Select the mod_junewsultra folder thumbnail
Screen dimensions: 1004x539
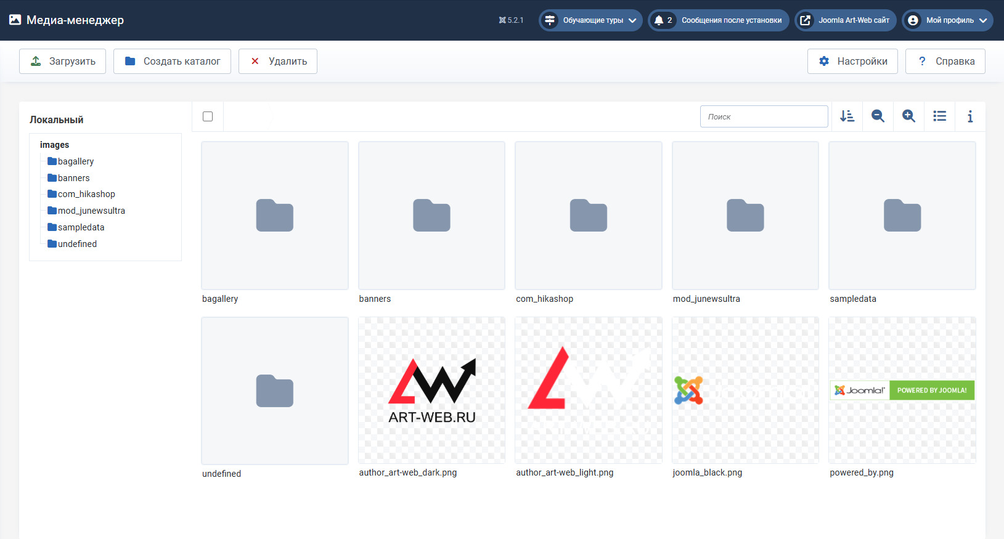point(745,216)
